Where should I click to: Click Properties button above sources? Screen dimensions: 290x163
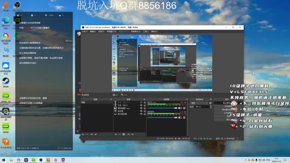[116, 95]
